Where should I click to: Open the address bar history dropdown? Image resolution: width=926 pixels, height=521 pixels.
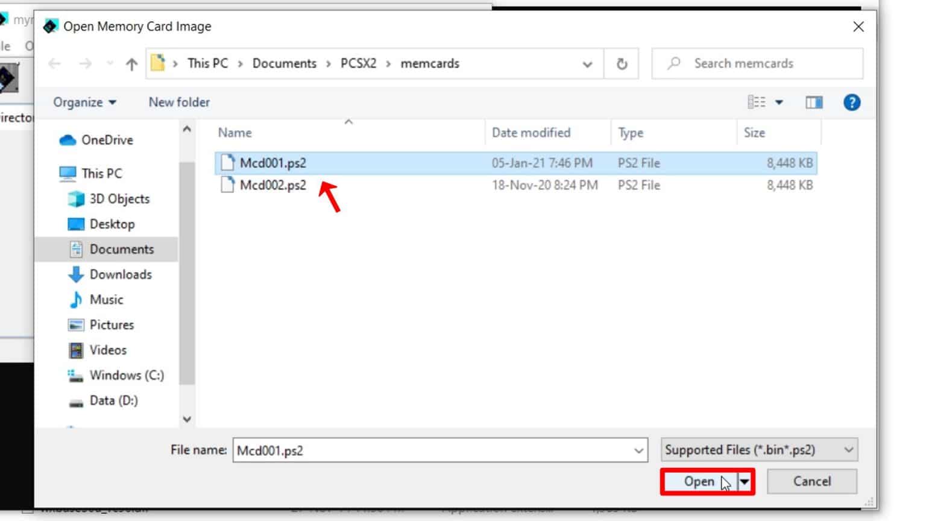(585, 63)
